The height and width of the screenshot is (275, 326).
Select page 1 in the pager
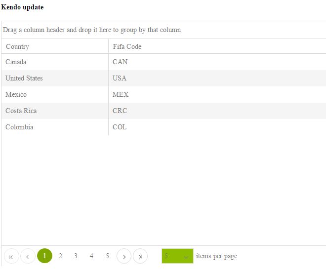[x=44, y=256]
